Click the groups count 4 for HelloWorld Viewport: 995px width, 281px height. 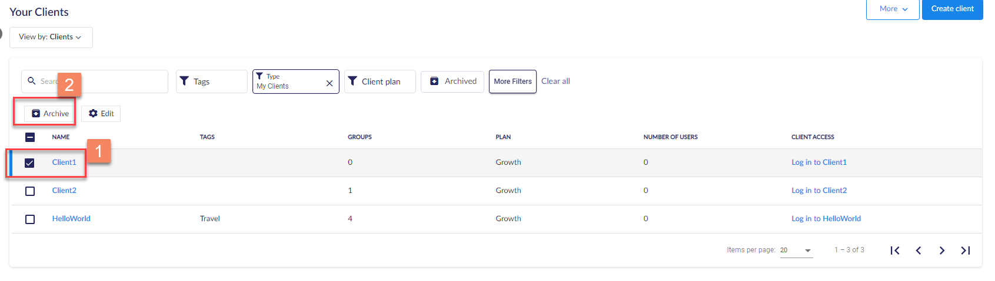[350, 219]
